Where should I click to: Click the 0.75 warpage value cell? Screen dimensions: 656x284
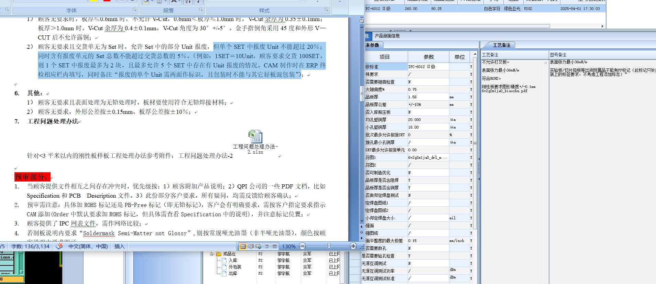pyautogui.click(x=428, y=89)
